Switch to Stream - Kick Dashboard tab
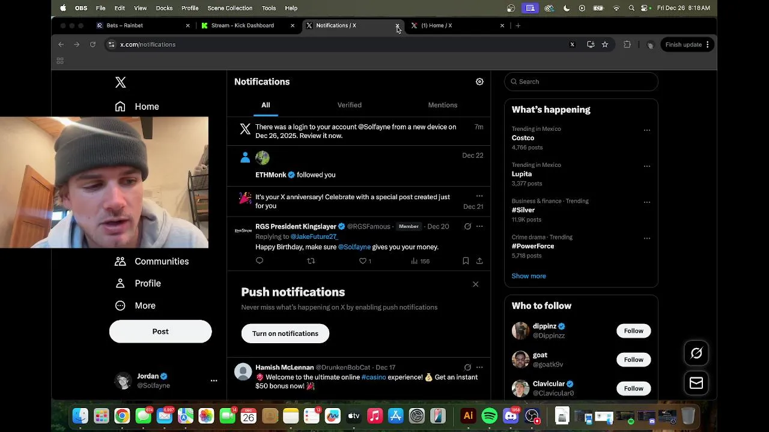This screenshot has width=769, height=432. pos(248,25)
